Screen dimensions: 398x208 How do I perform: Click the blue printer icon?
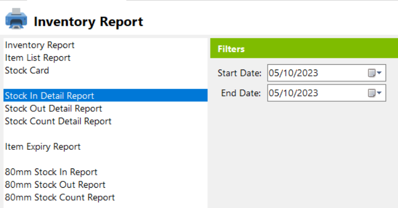pyautogui.click(x=16, y=19)
